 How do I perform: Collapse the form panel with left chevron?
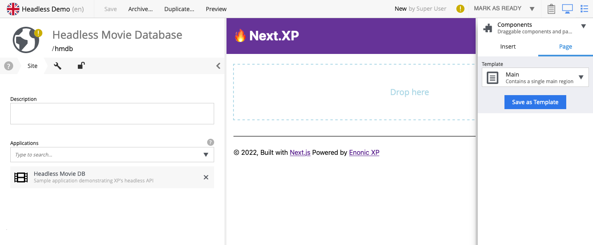click(x=218, y=66)
